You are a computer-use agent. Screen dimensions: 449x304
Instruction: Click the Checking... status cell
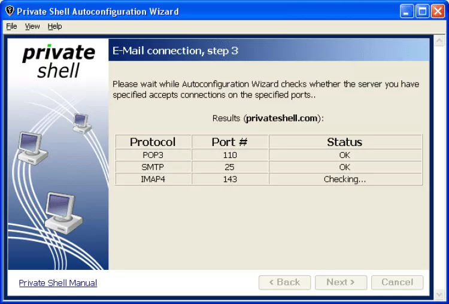pyautogui.click(x=345, y=179)
